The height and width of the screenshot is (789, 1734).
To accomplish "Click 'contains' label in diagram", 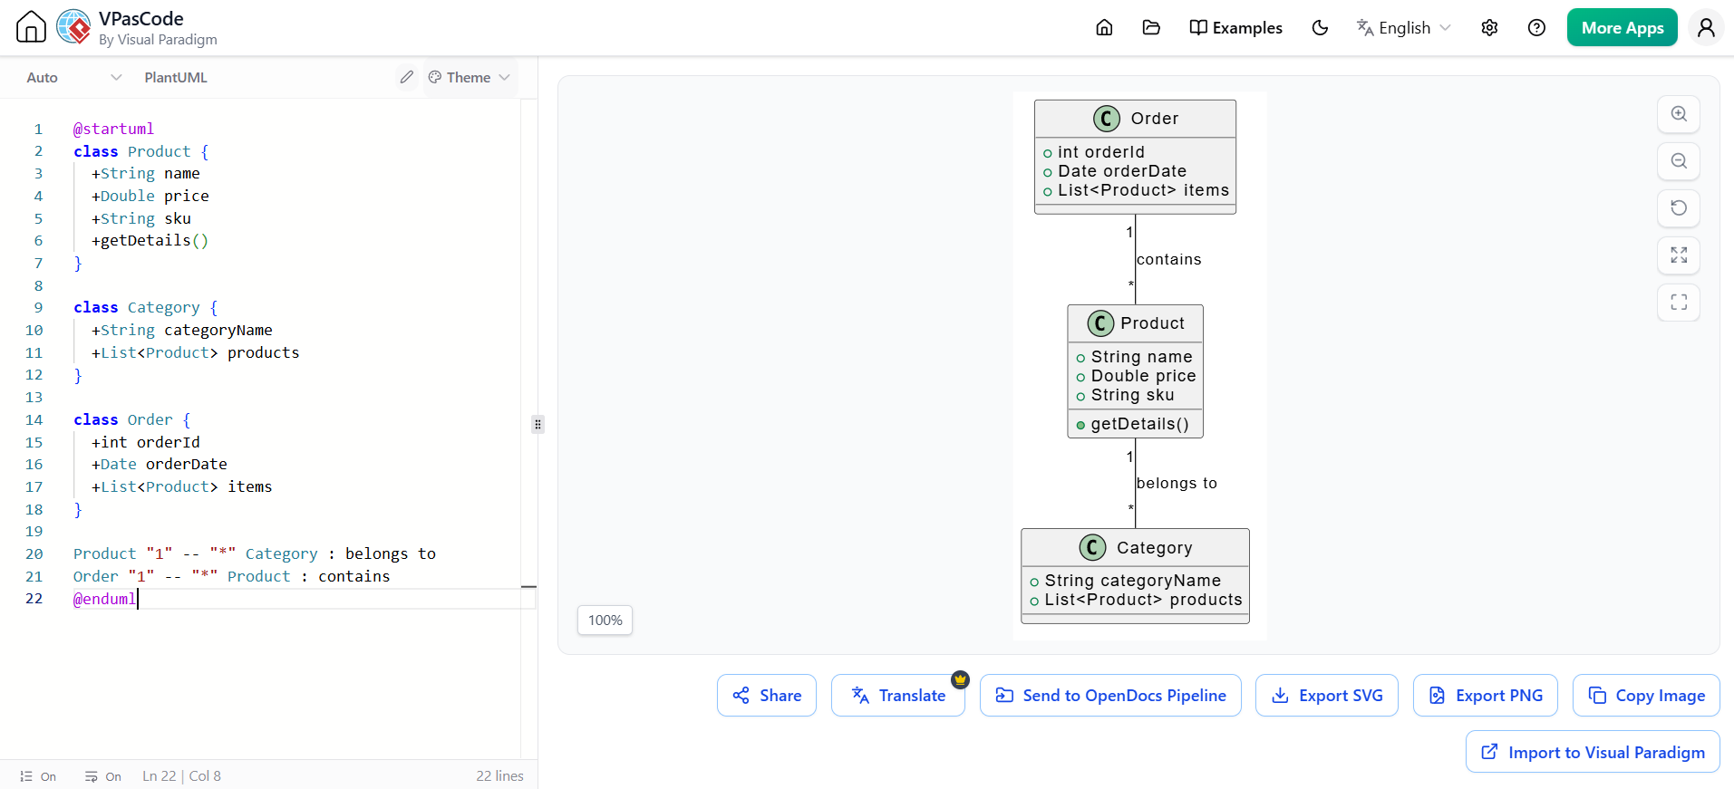I will 1169,259.
